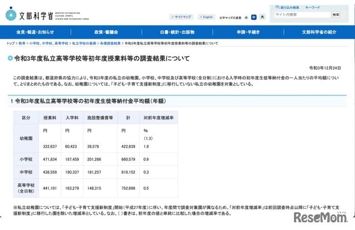Screen dimensions: 355x230
Task: Click value 441,101 in 高等学校 row
Action: [50, 188]
